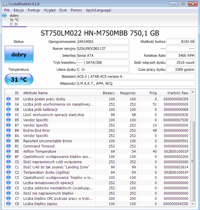Select the 'Liczba remapowanych operacji' row
The width and height of the screenshot is (200, 210).
click(97, 183)
